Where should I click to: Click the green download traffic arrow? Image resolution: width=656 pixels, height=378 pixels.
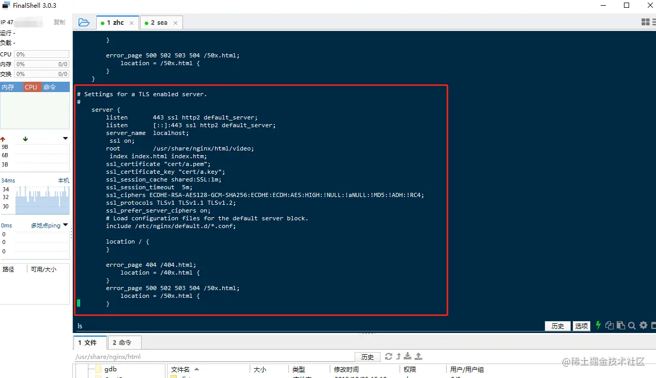[x=25, y=139]
